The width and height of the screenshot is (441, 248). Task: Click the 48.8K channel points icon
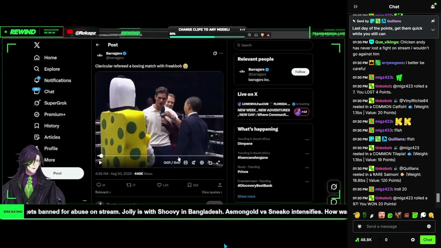click(x=357, y=240)
